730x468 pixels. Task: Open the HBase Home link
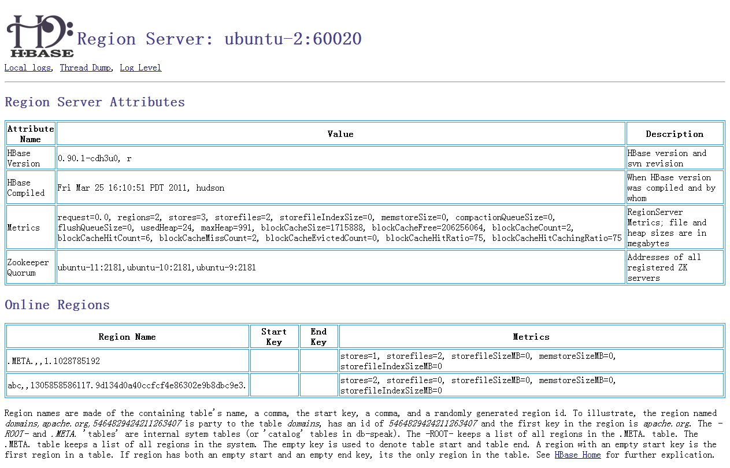[x=577, y=455]
